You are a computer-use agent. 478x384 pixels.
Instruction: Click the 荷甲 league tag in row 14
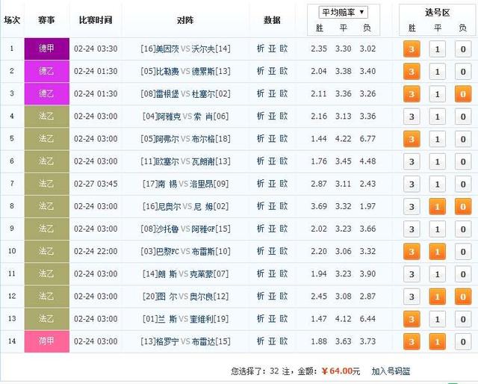click(x=46, y=341)
